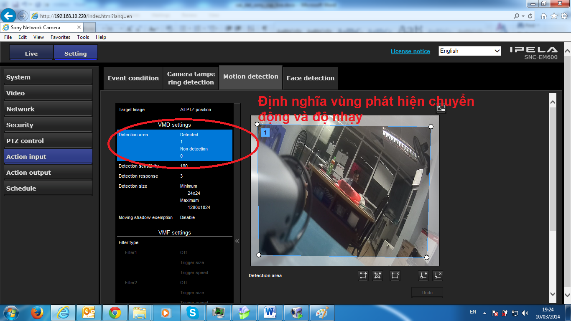
Task: Select the Motion detection tab
Action: point(251,77)
